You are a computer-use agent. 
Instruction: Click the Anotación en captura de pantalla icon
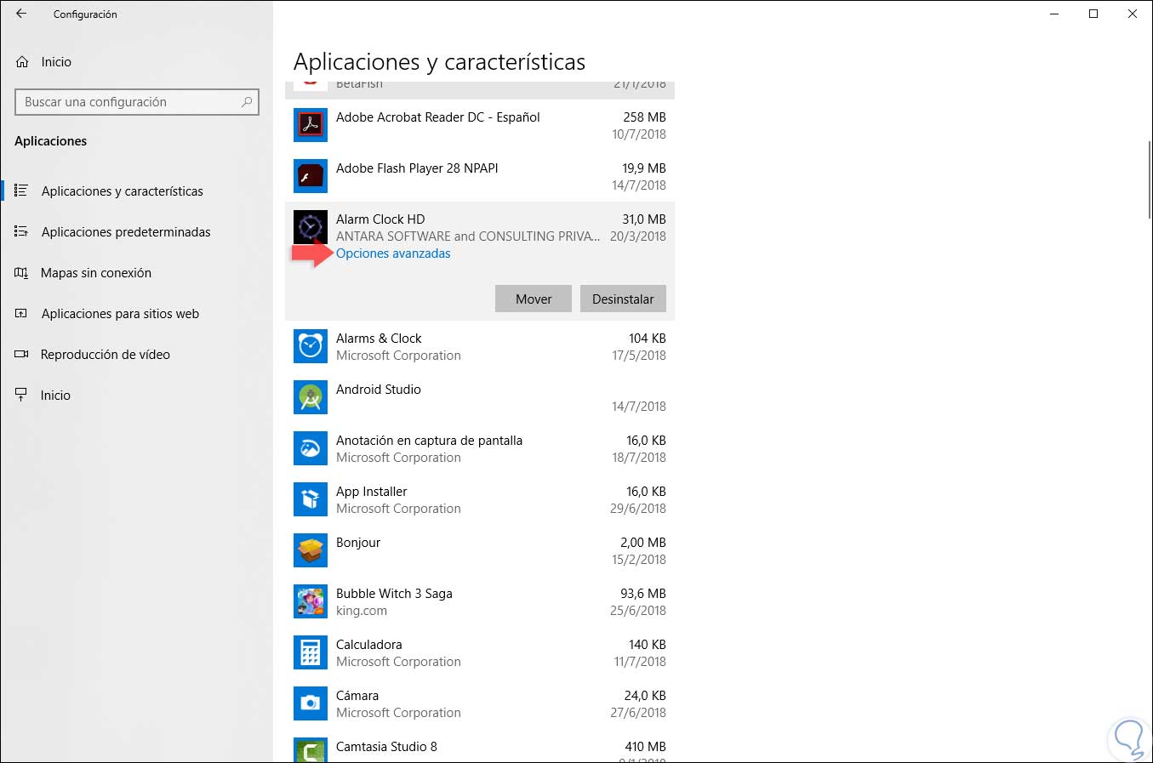click(311, 448)
